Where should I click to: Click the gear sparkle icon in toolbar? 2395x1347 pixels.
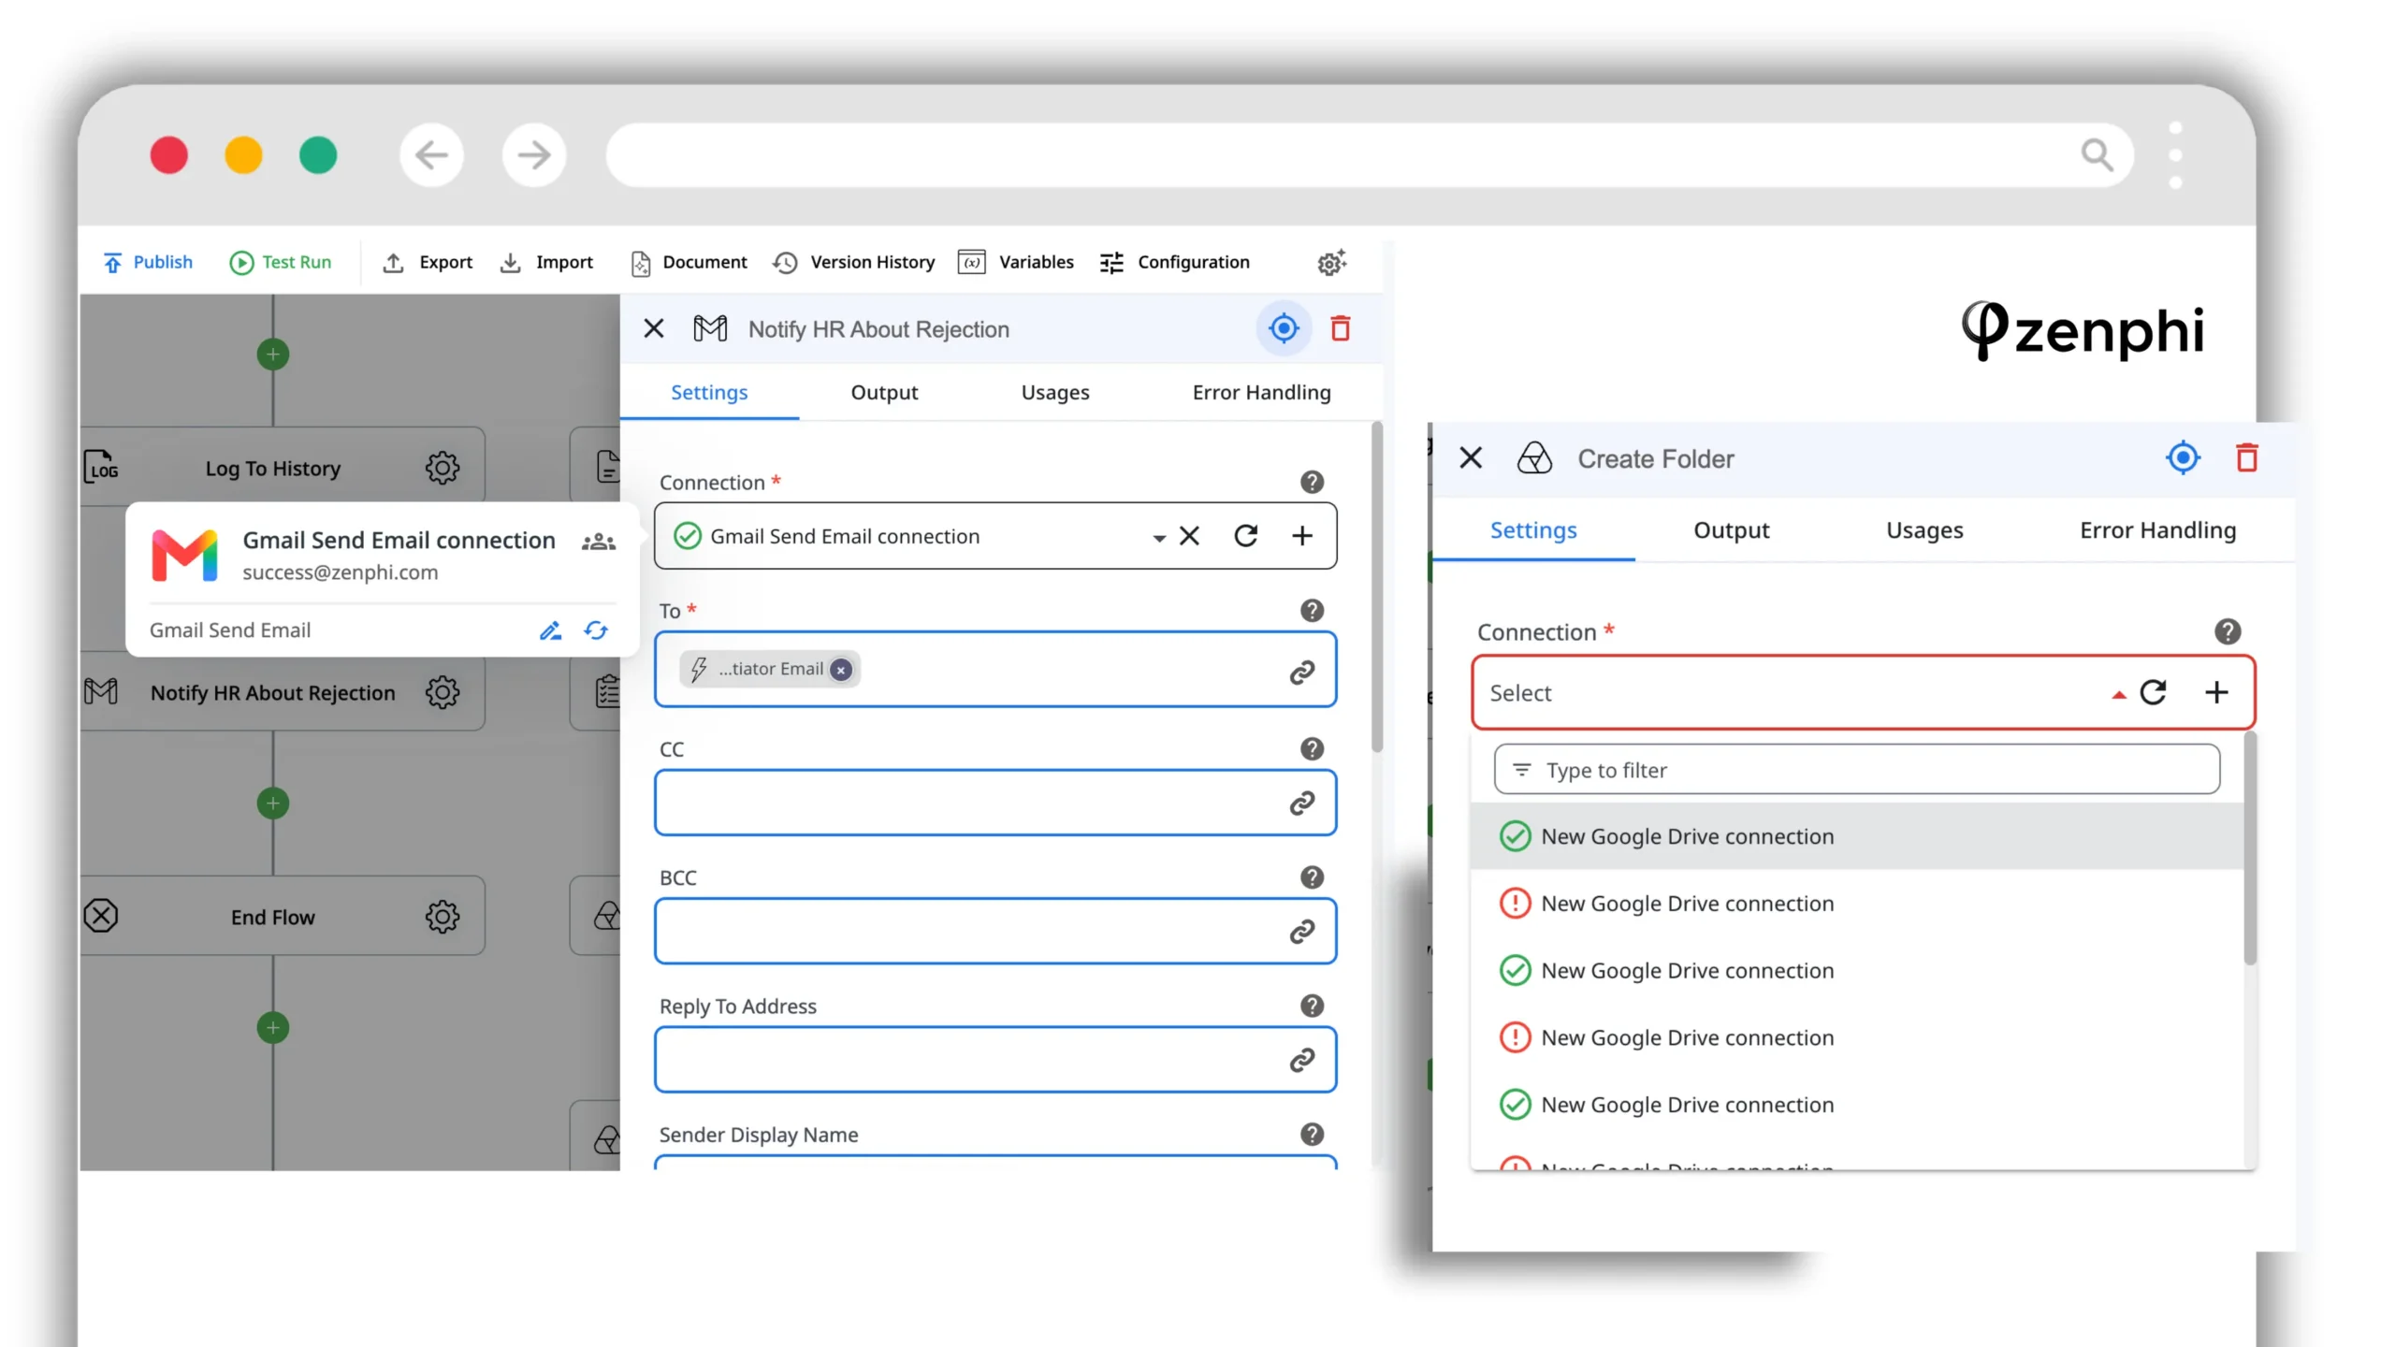click(1331, 262)
